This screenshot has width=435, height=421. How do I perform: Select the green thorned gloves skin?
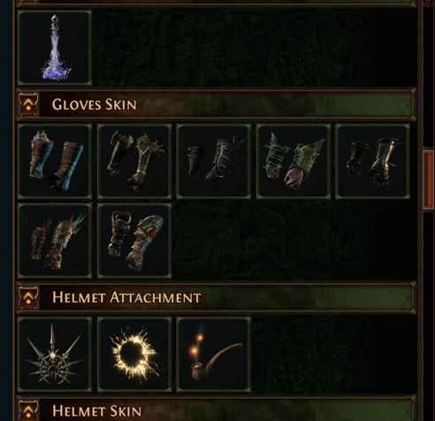point(294,161)
